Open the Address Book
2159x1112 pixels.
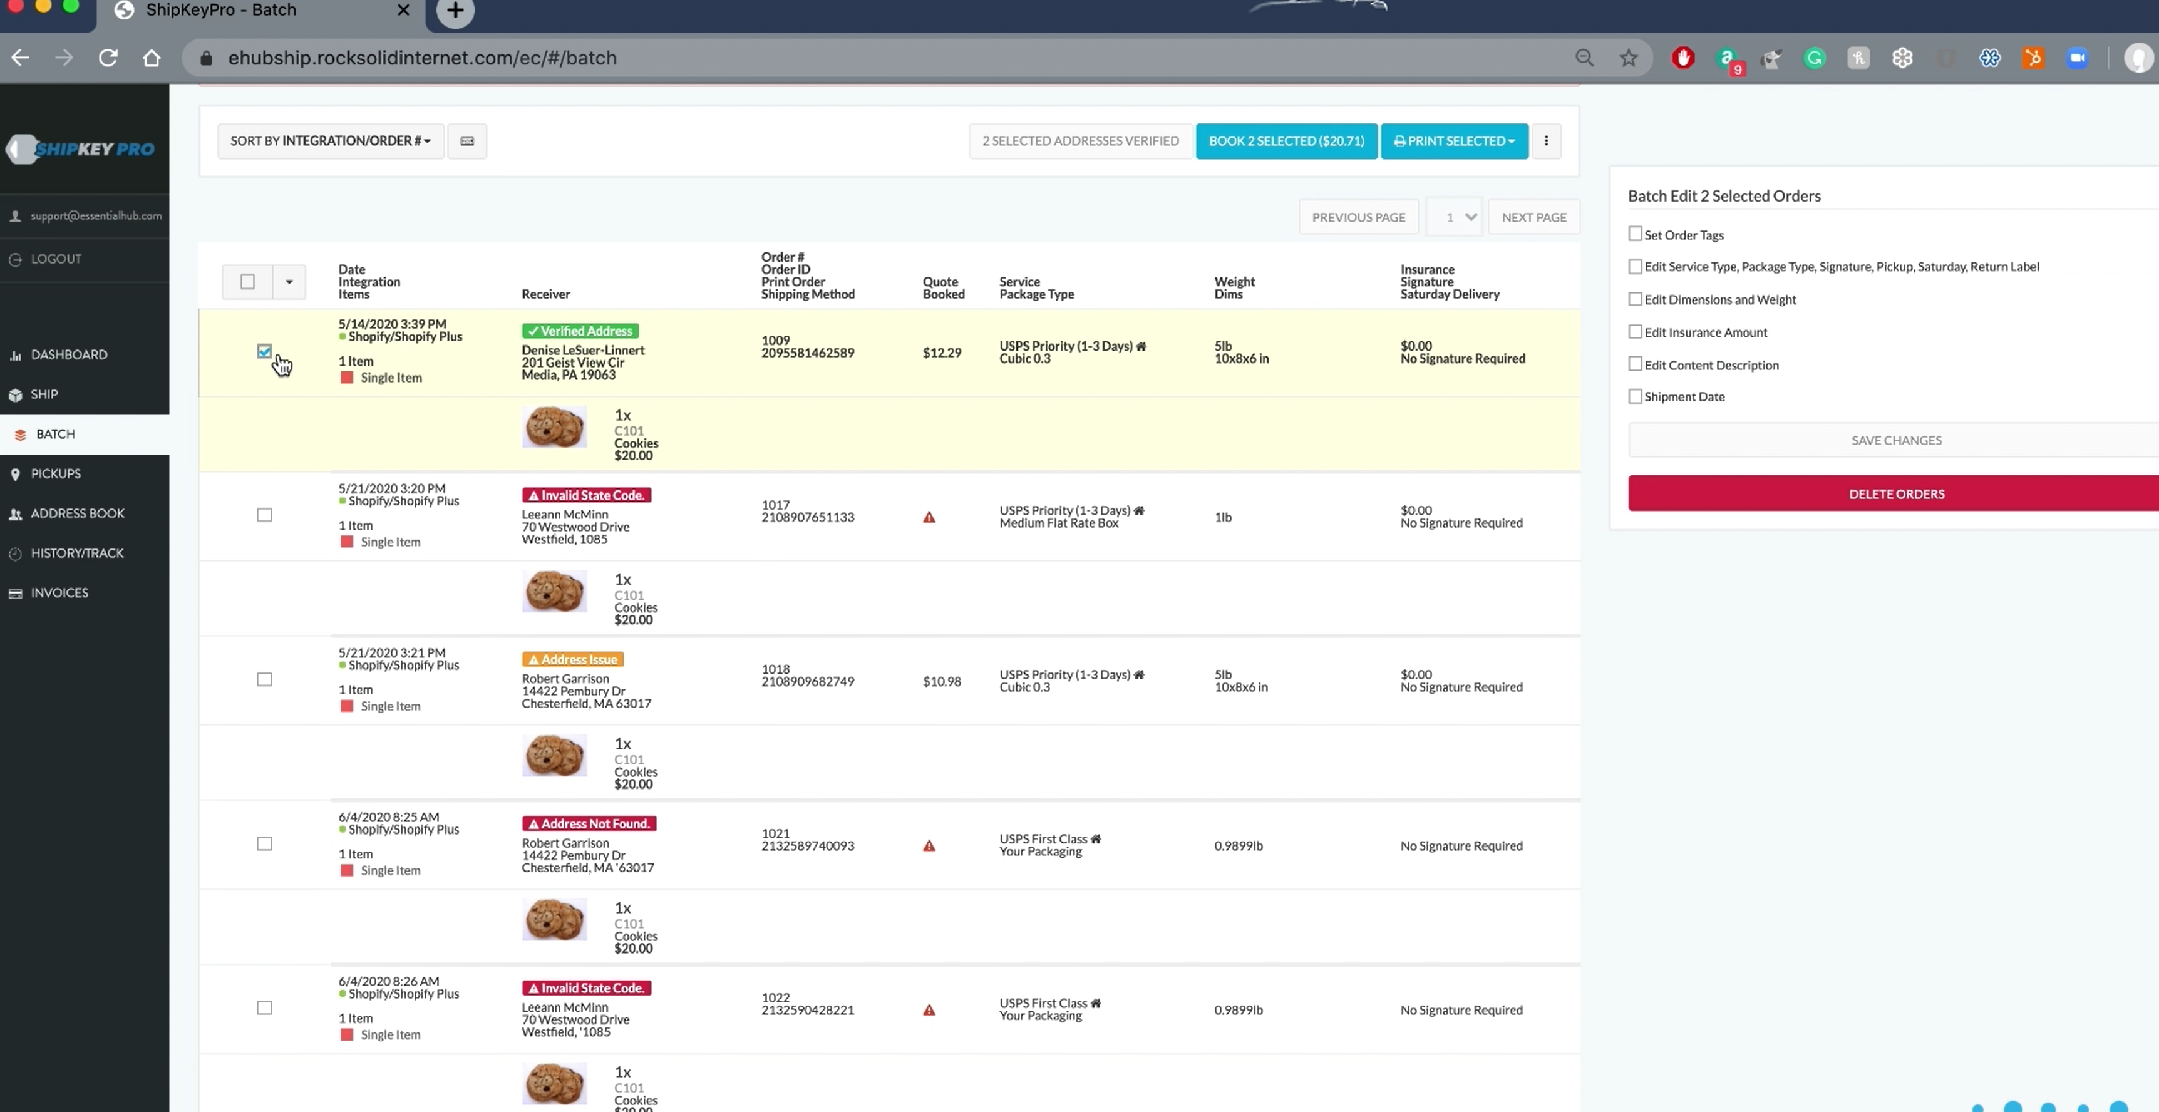coord(78,513)
